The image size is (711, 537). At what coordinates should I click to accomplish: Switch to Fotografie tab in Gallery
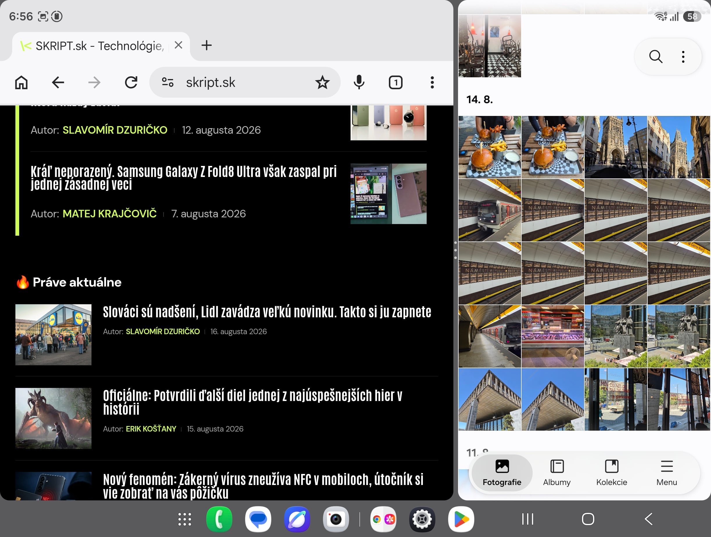[x=502, y=473]
